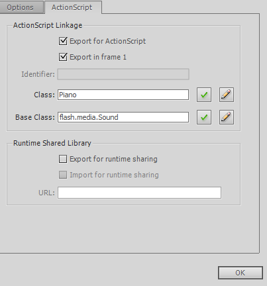Click into the Class field containing Piano
The height and width of the screenshot is (286, 267).
point(123,95)
